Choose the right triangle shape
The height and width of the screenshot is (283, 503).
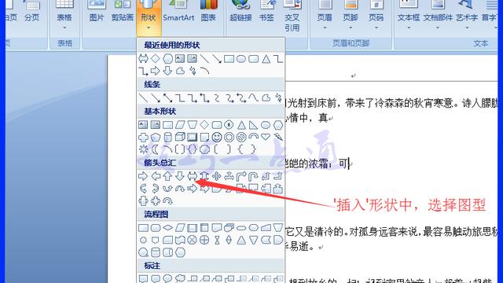tap(253, 125)
